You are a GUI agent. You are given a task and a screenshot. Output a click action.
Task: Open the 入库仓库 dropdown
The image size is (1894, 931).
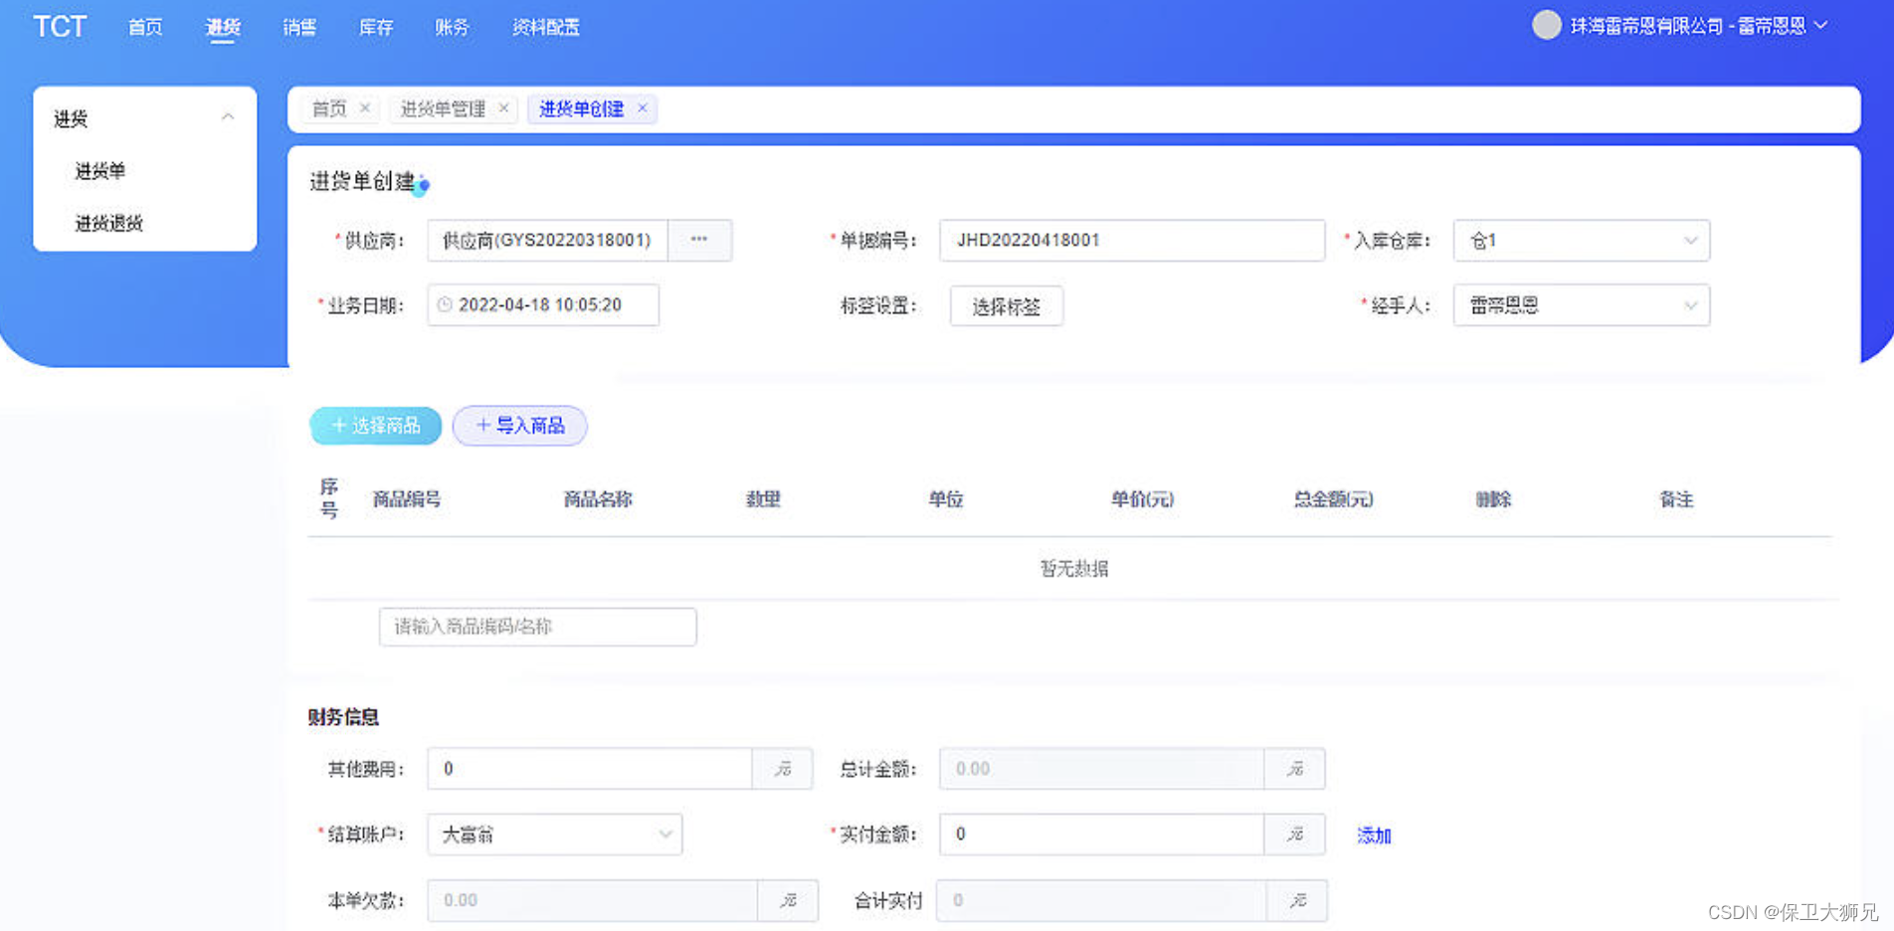click(x=1582, y=240)
